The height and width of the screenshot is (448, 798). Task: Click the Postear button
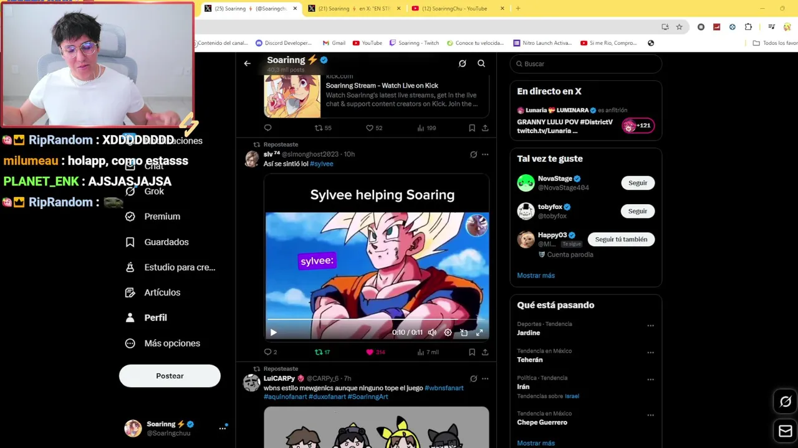tap(170, 376)
